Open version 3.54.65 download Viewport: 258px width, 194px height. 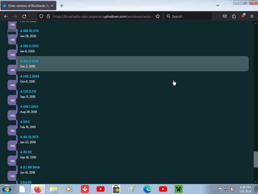[26, 182]
